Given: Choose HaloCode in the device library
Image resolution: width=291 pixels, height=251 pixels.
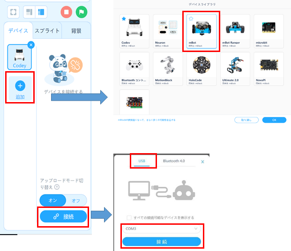Looking at the screenshot, I should click(x=201, y=69).
